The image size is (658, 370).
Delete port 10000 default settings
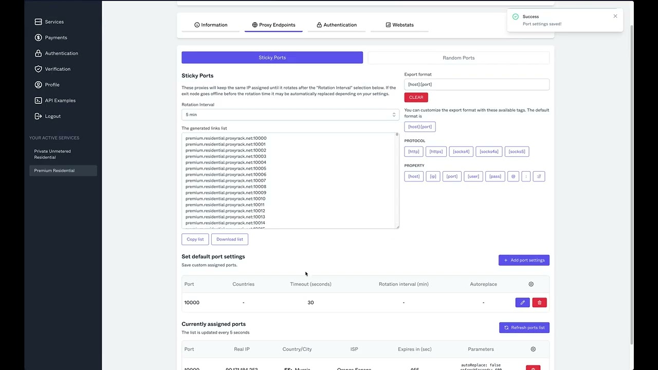[x=539, y=303]
